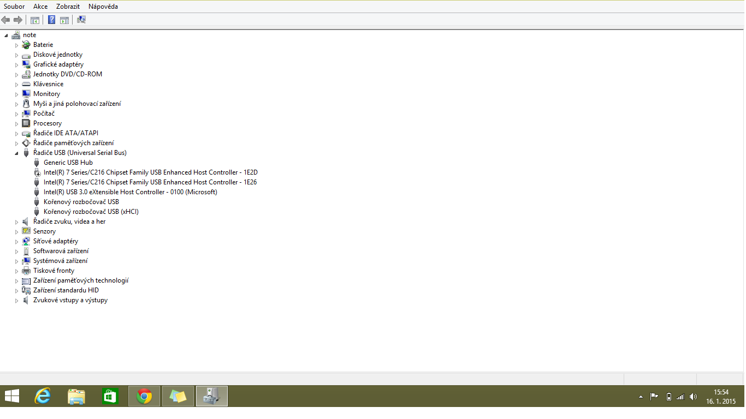Image resolution: width=746 pixels, height=419 pixels.
Task: Click the Back arrow toolbar icon
Action: (6, 20)
